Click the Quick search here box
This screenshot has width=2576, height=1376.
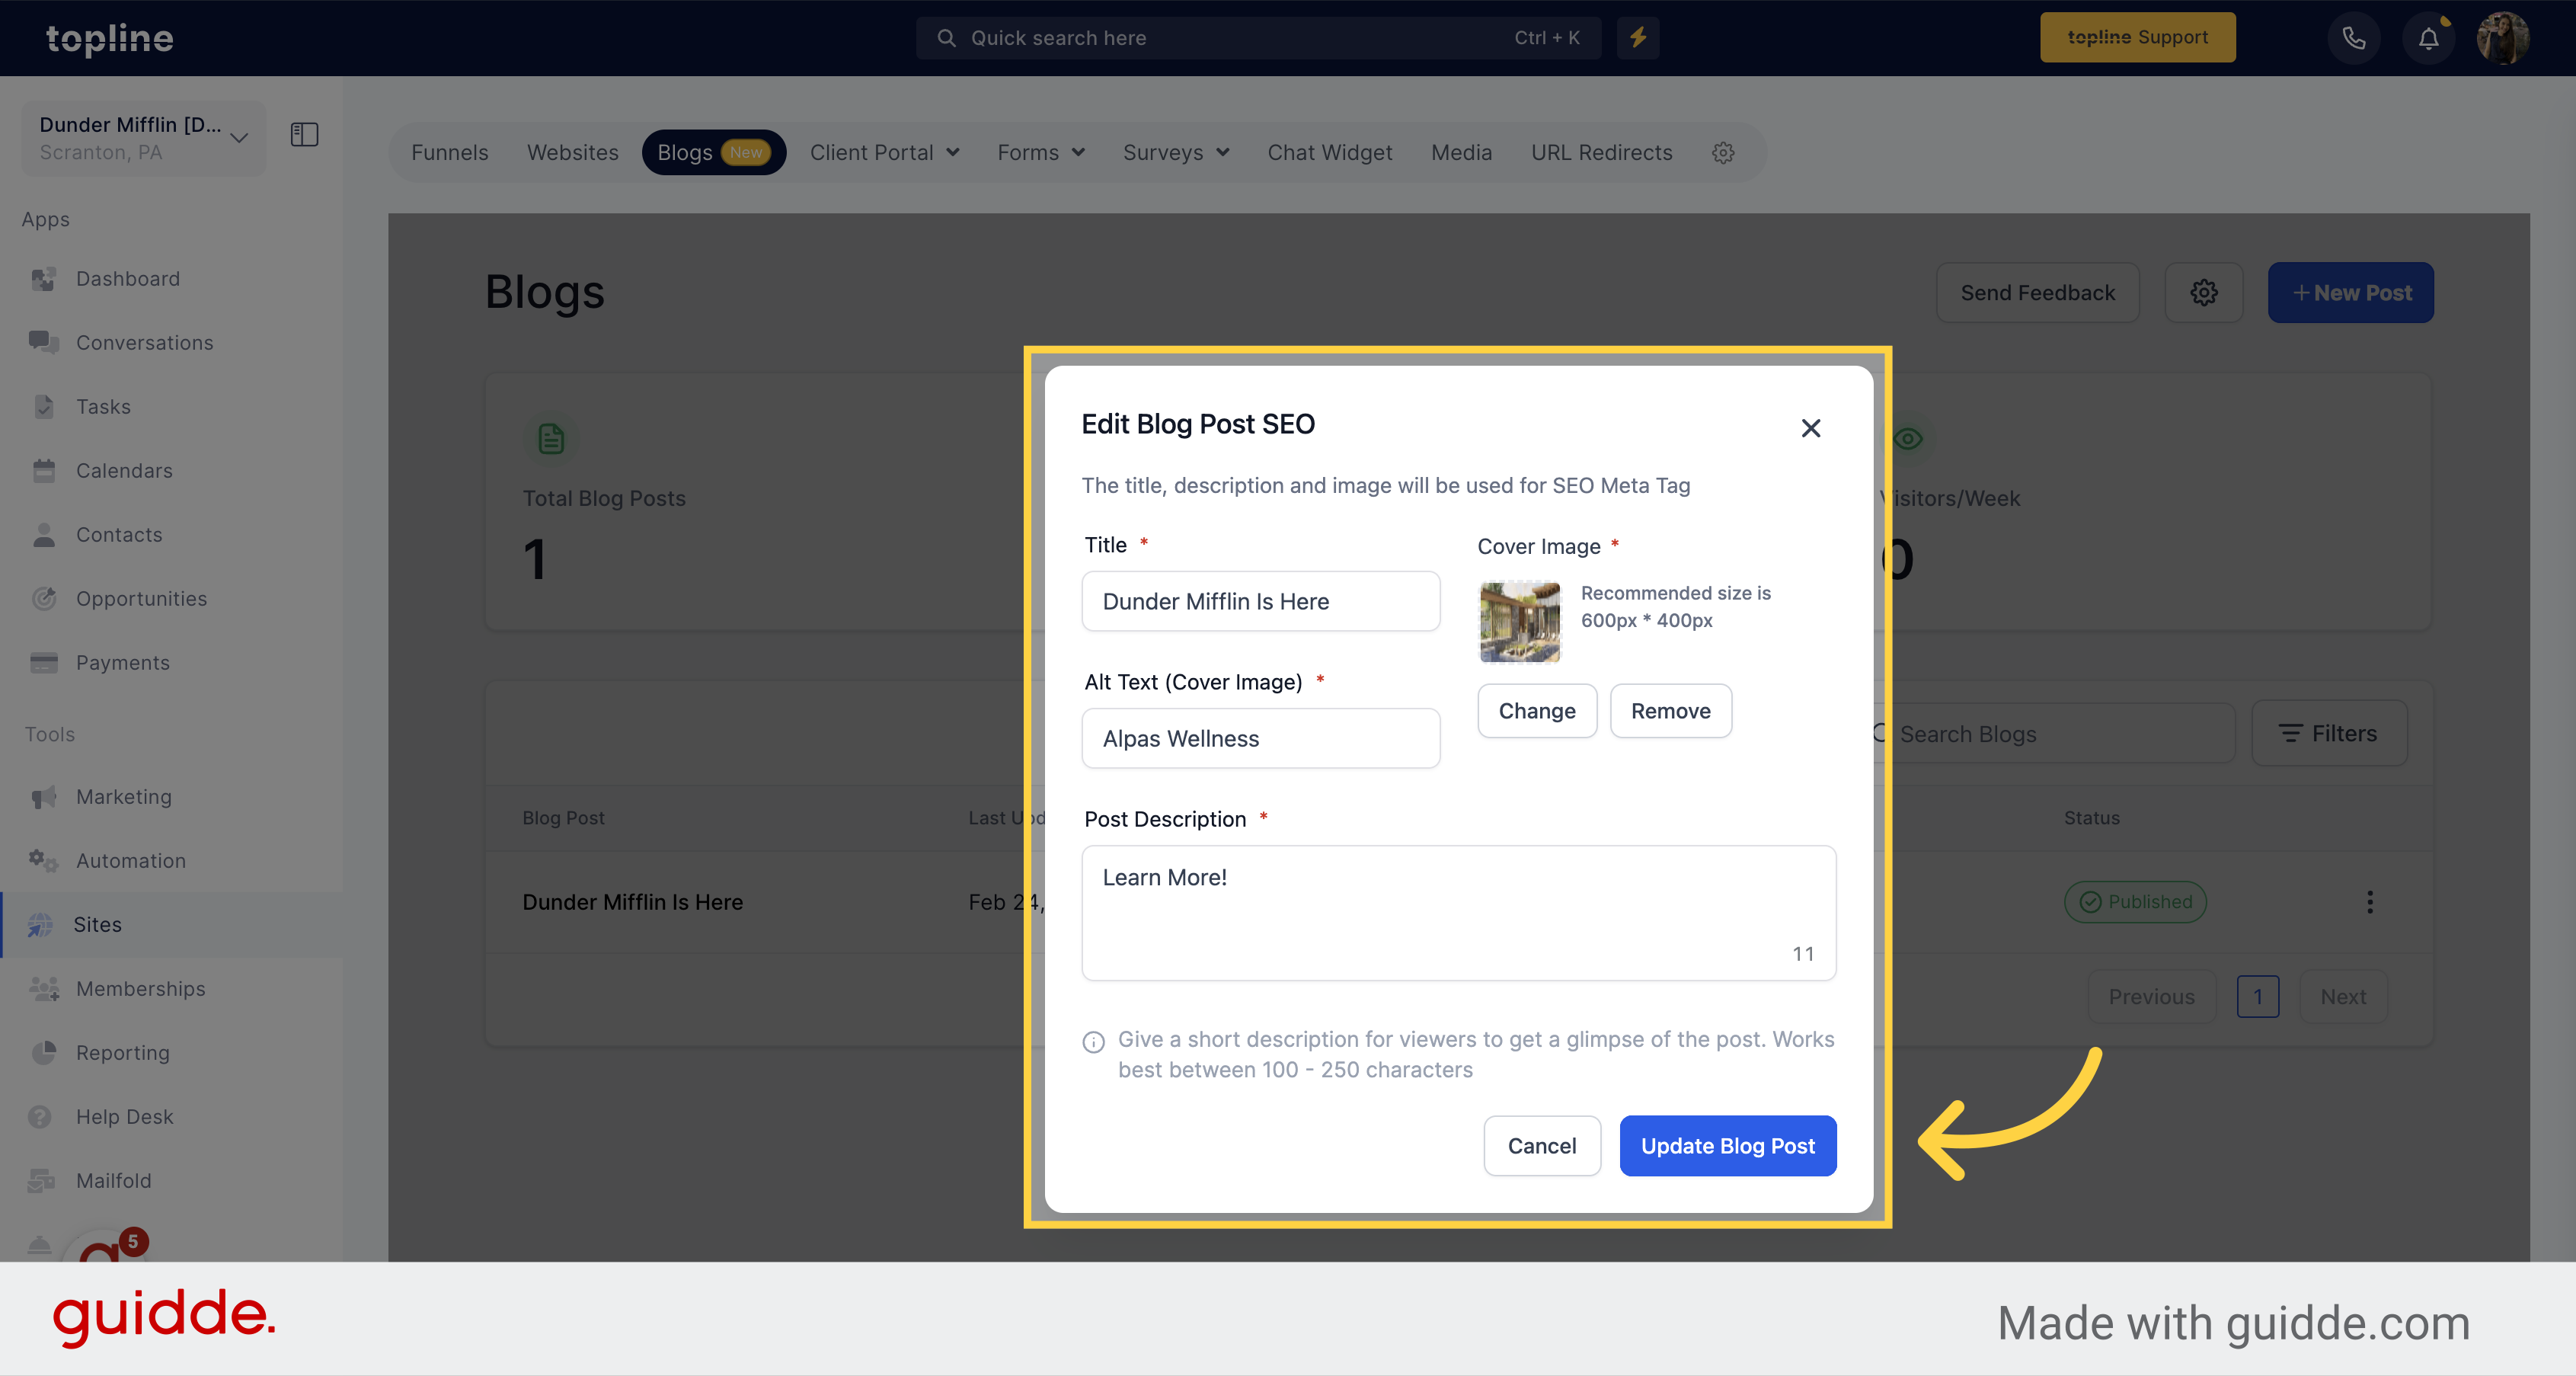click(x=1258, y=38)
